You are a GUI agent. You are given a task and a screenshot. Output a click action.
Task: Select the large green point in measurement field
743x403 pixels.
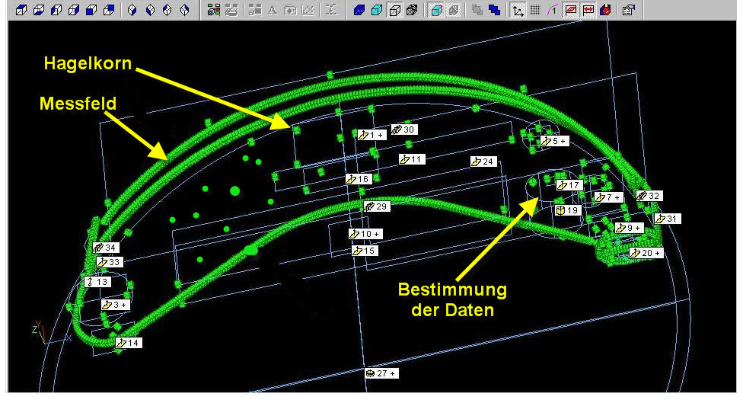[234, 190]
